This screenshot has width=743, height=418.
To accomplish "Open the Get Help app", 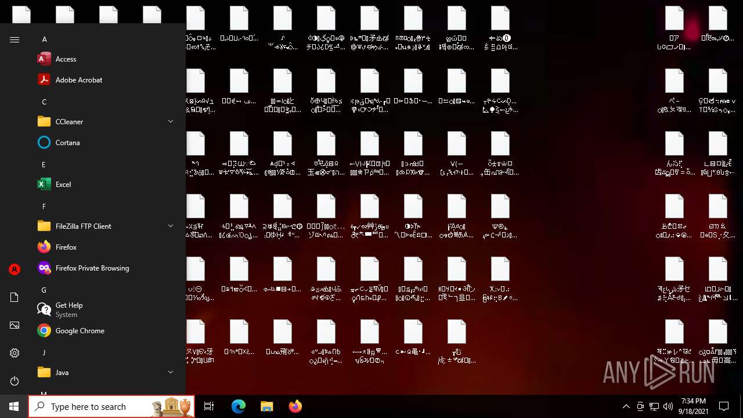I will pos(104,310).
